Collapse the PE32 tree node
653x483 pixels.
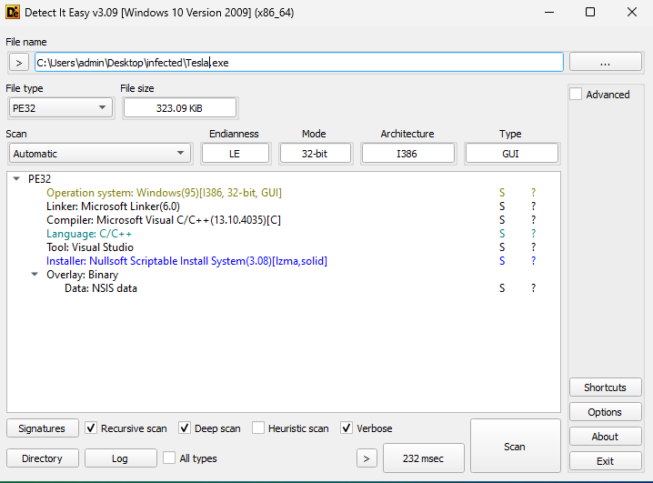[17, 179]
